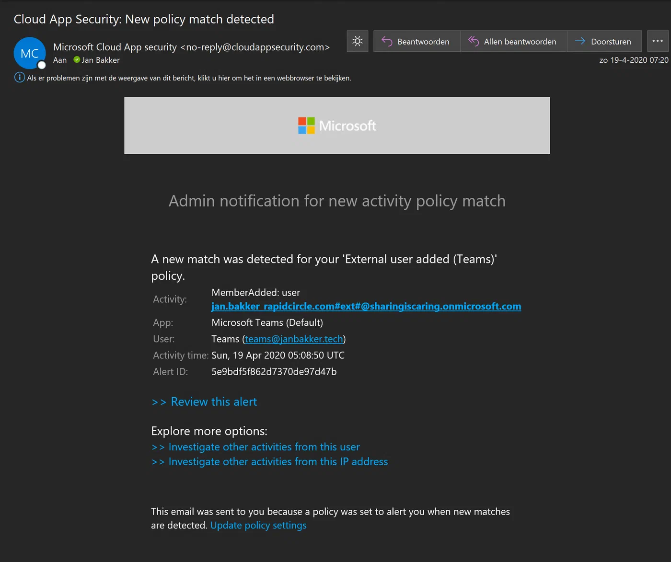
Task: Click the Doorsturen forward button
Action: (x=604, y=41)
